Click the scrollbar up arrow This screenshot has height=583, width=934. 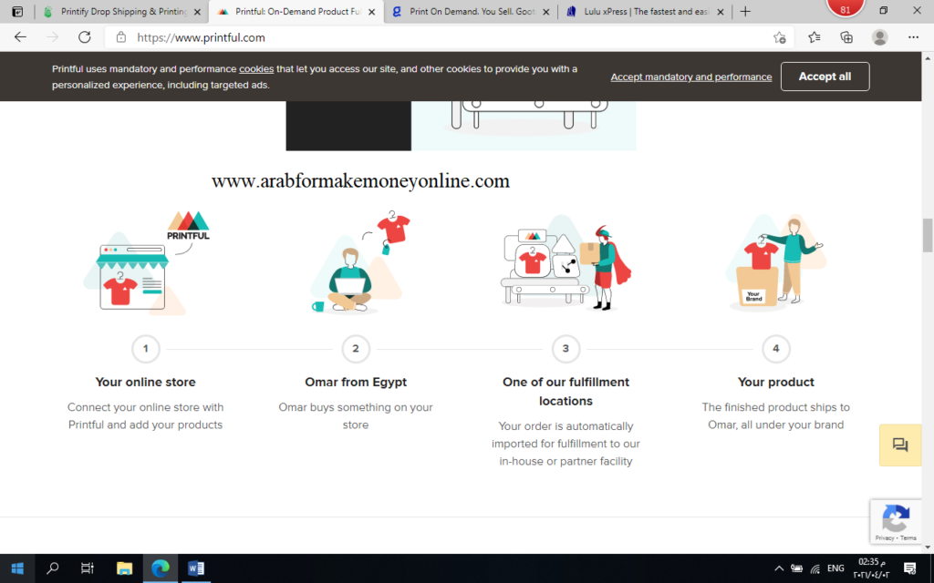pyautogui.click(x=928, y=57)
